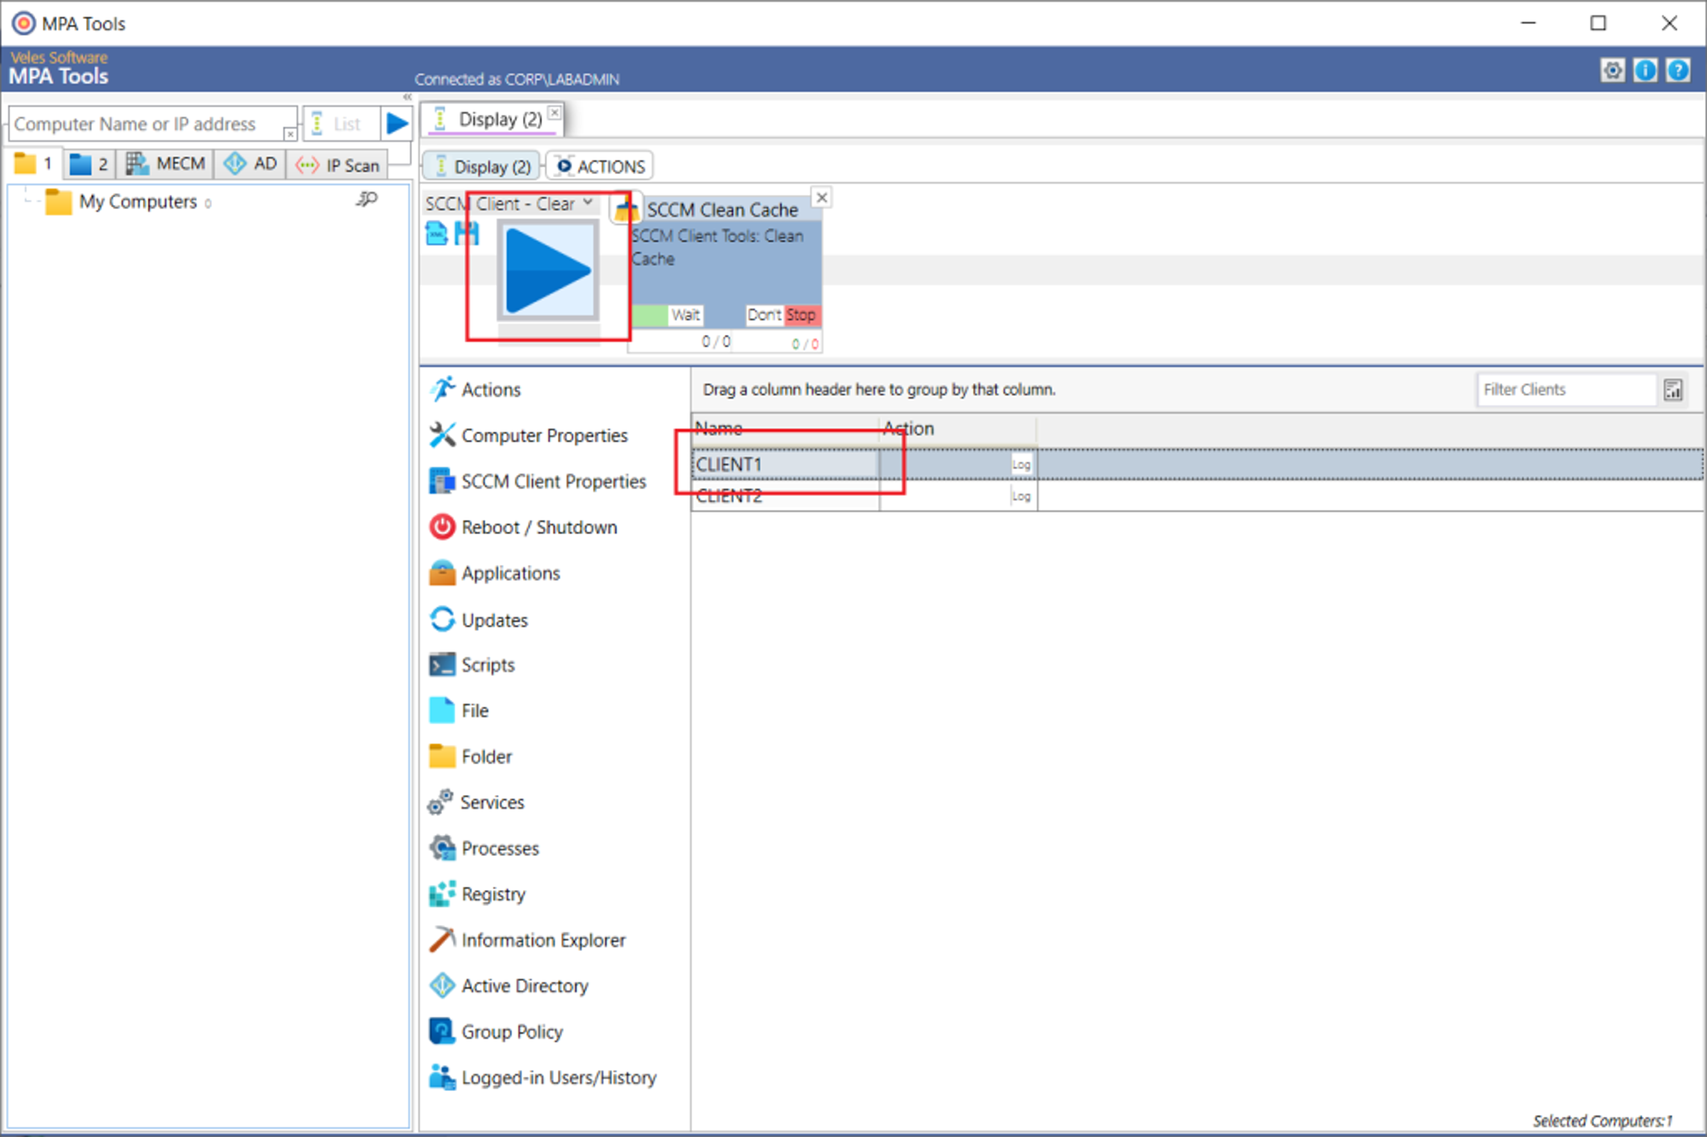
Task: Toggle the green Wait option
Action: tap(667, 315)
